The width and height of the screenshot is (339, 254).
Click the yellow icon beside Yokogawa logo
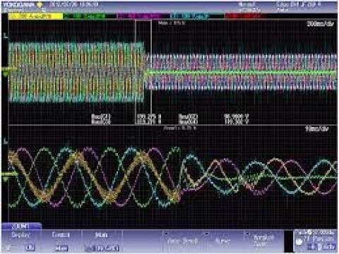tap(40, 4)
